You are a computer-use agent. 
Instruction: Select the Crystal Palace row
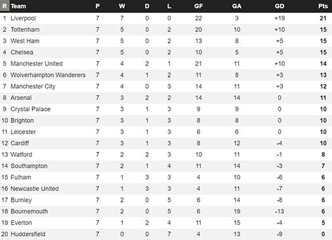coord(166,109)
